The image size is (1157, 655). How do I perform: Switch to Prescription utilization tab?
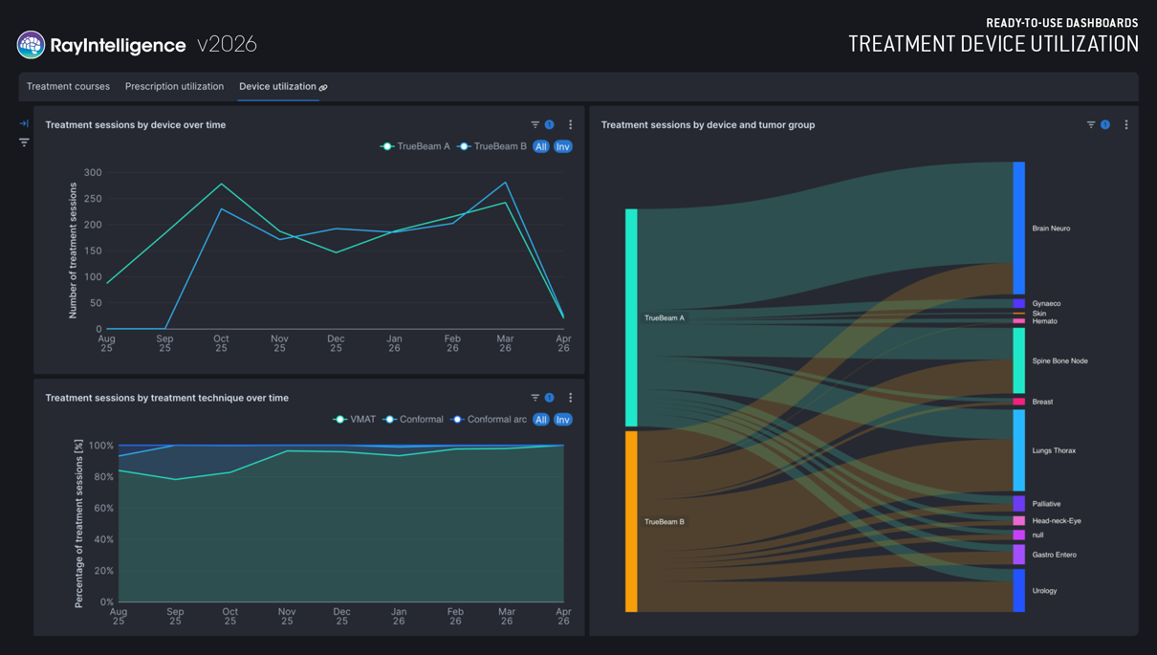pos(174,86)
